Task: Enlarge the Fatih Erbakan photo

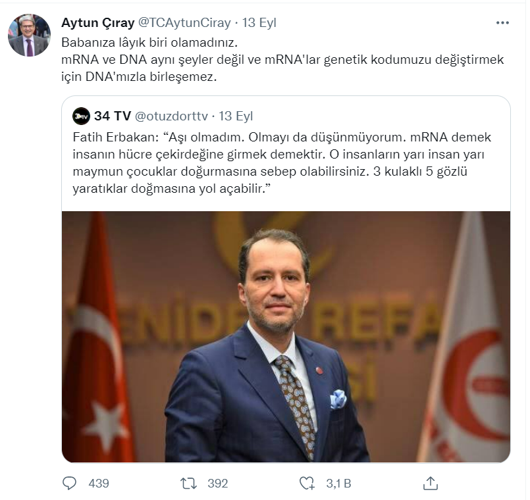Action: click(286, 337)
